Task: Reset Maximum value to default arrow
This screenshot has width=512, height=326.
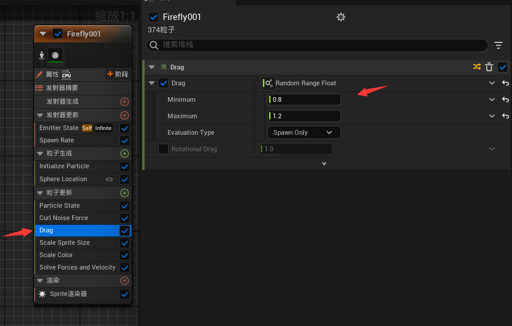Action: coord(506,116)
